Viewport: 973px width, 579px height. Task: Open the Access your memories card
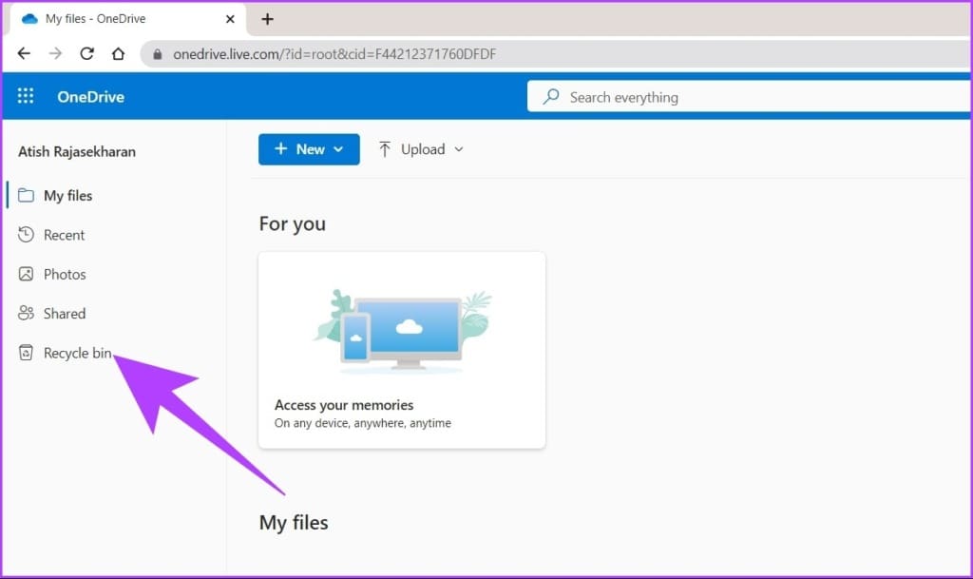click(x=402, y=350)
